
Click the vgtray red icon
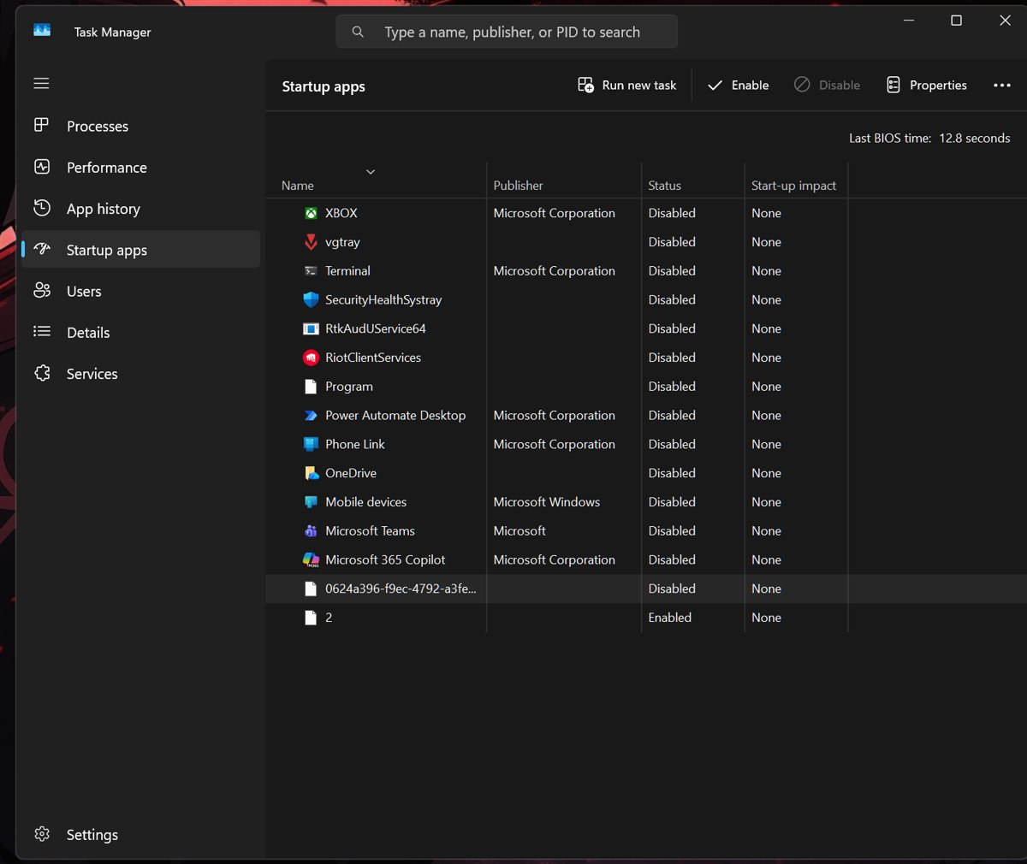(x=311, y=242)
